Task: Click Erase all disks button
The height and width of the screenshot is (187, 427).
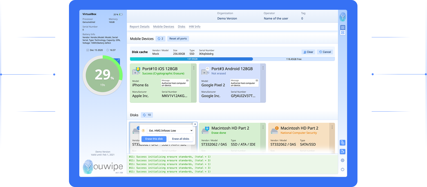Action: click(x=181, y=139)
